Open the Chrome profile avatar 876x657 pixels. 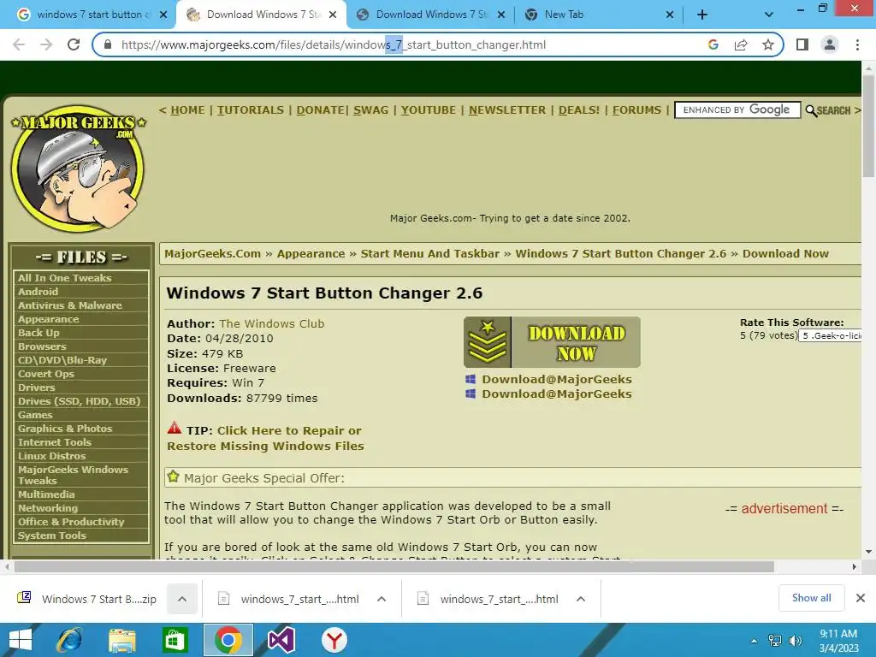pos(830,44)
